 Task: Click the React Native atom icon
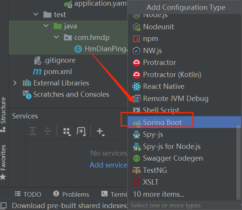coord(137,87)
